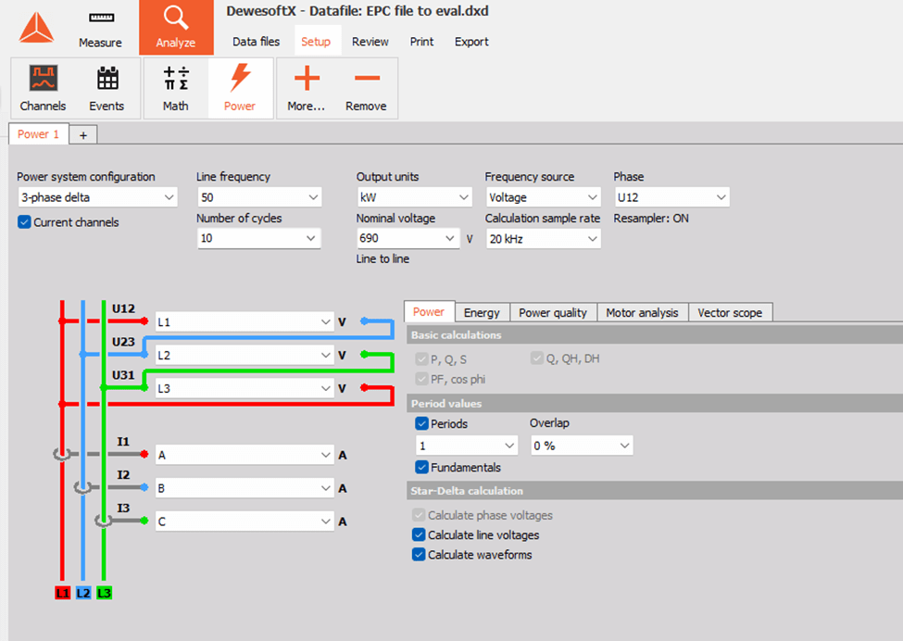
Task: Click the Dewesoft orange triangle logo
Action: (x=36, y=28)
